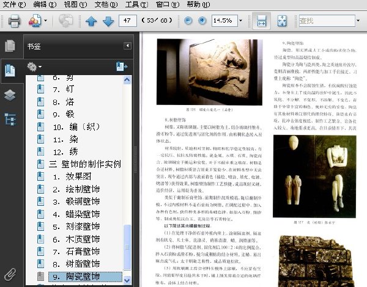This screenshot has height=287, width=367.
Task: Open the 窗口 menu
Action: coord(168,4)
